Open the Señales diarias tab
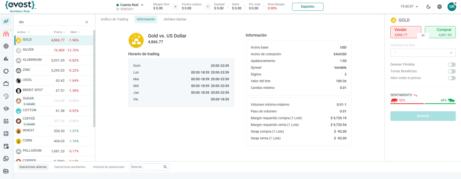Viewport: 461px width, 179px height. coord(175,19)
